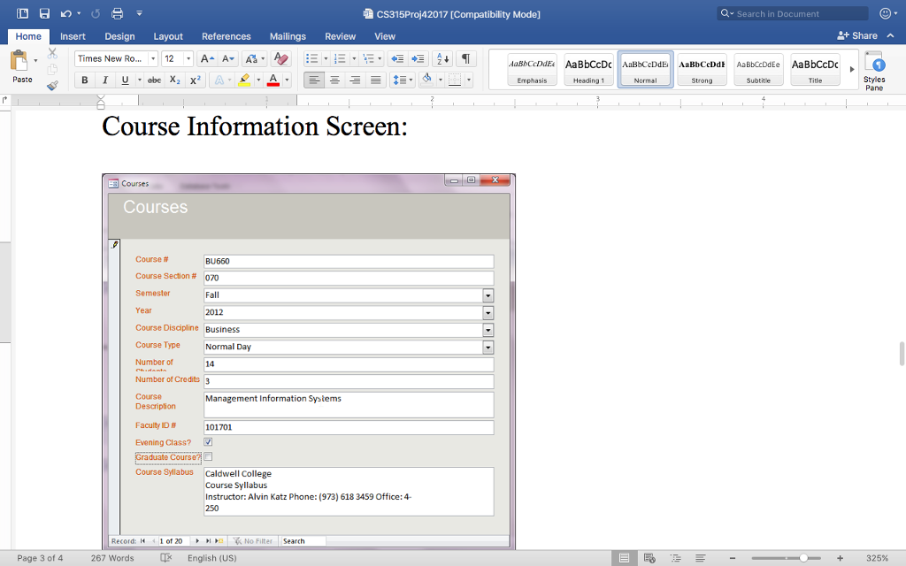Image resolution: width=906 pixels, height=566 pixels.
Task: Click the spelling check icon in the status bar
Action: click(163, 559)
